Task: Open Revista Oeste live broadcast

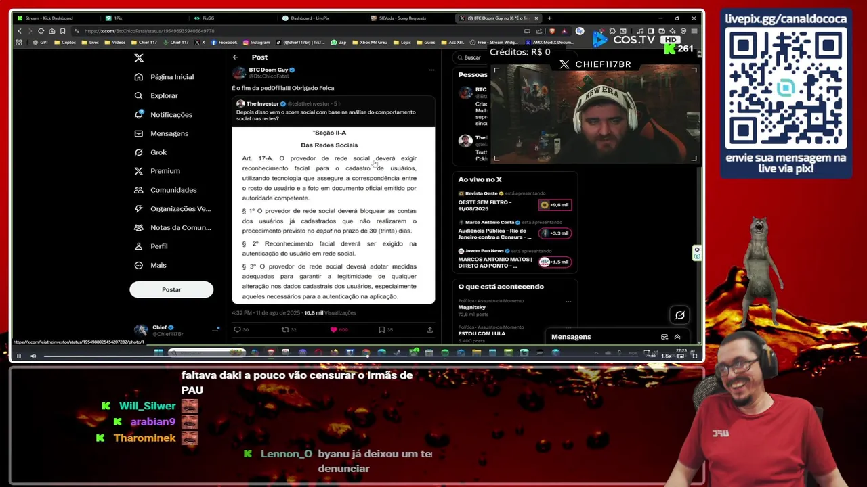Action: click(515, 202)
